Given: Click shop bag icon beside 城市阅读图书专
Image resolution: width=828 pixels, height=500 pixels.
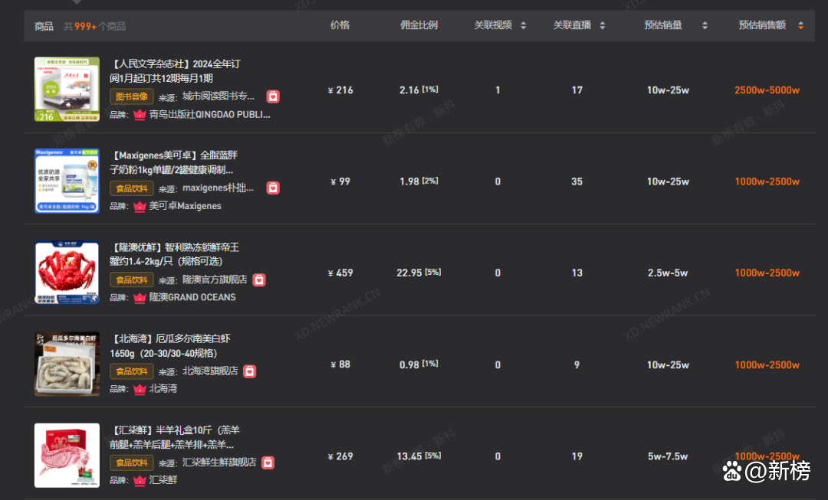Looking at the screenshot, I should pyautogui.click(x=273, y=96).
